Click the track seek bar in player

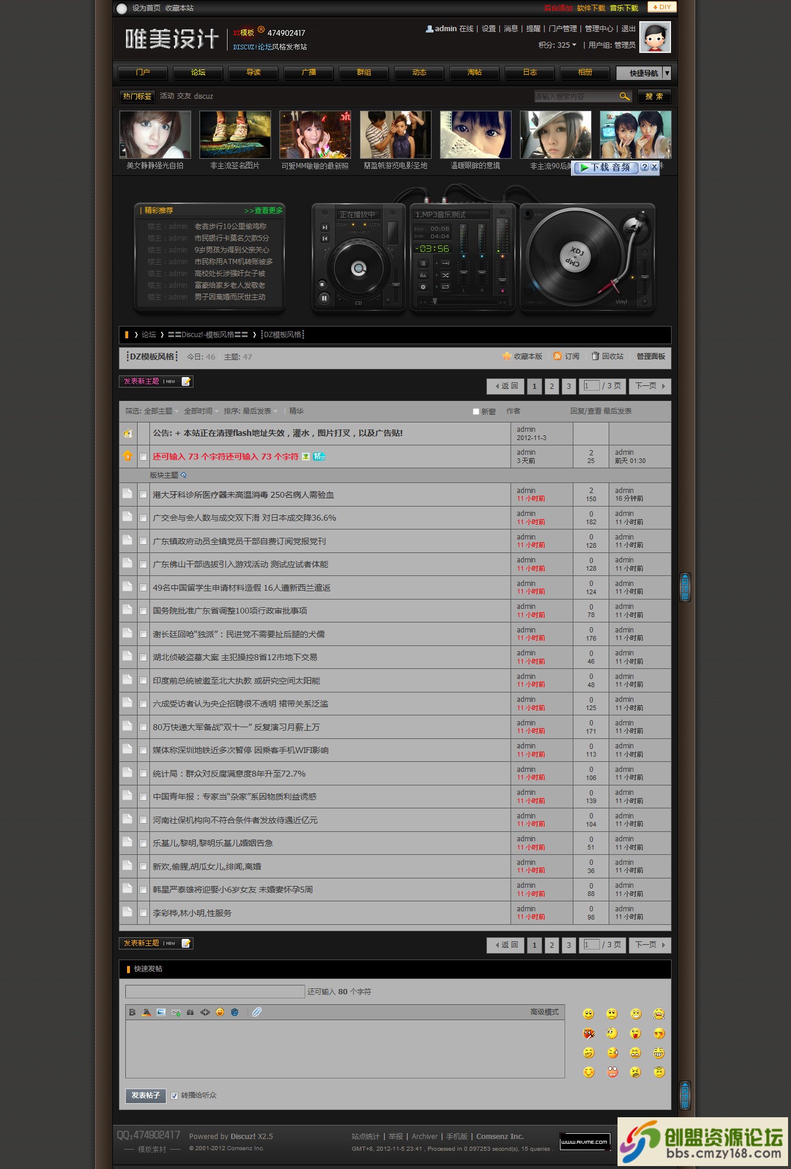click(x=463, y=302)
